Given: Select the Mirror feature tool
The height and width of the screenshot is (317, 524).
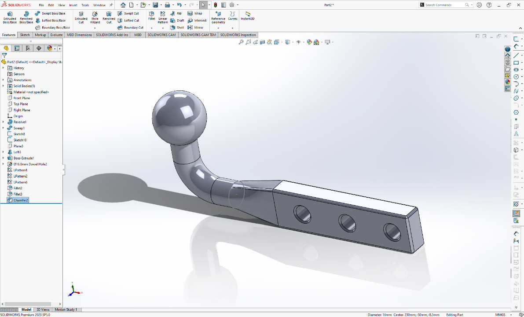Looking at the screenshot, I should pos(195,27).
